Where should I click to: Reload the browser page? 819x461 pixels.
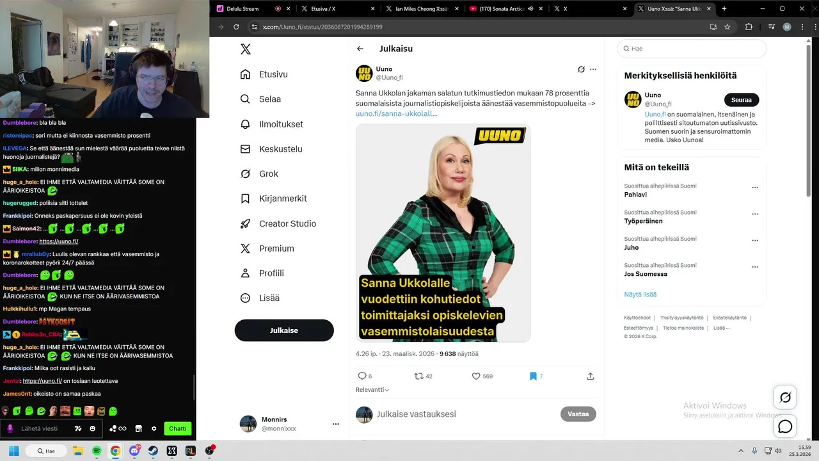pyautogui.click(x=236, y=27)
